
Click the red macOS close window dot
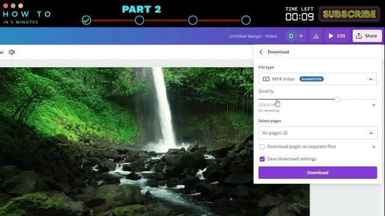pyautogui.click(x=5, y=5)
